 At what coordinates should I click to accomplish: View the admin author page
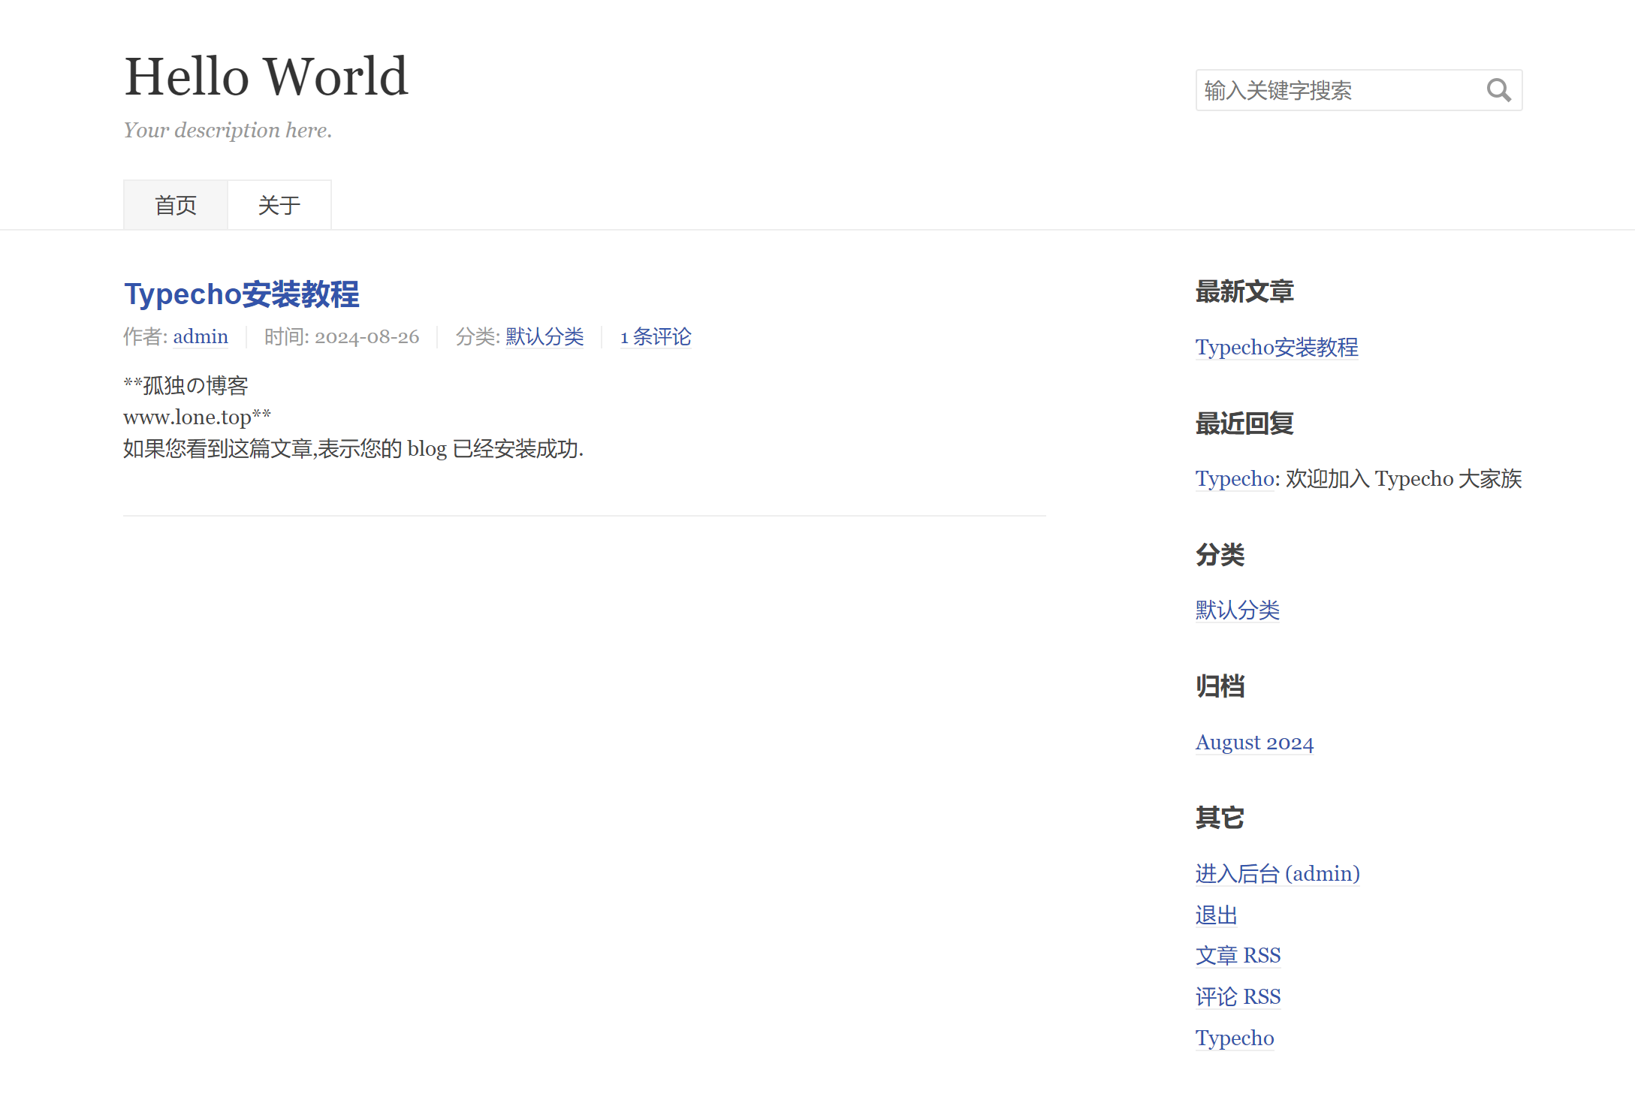[201, 337]
